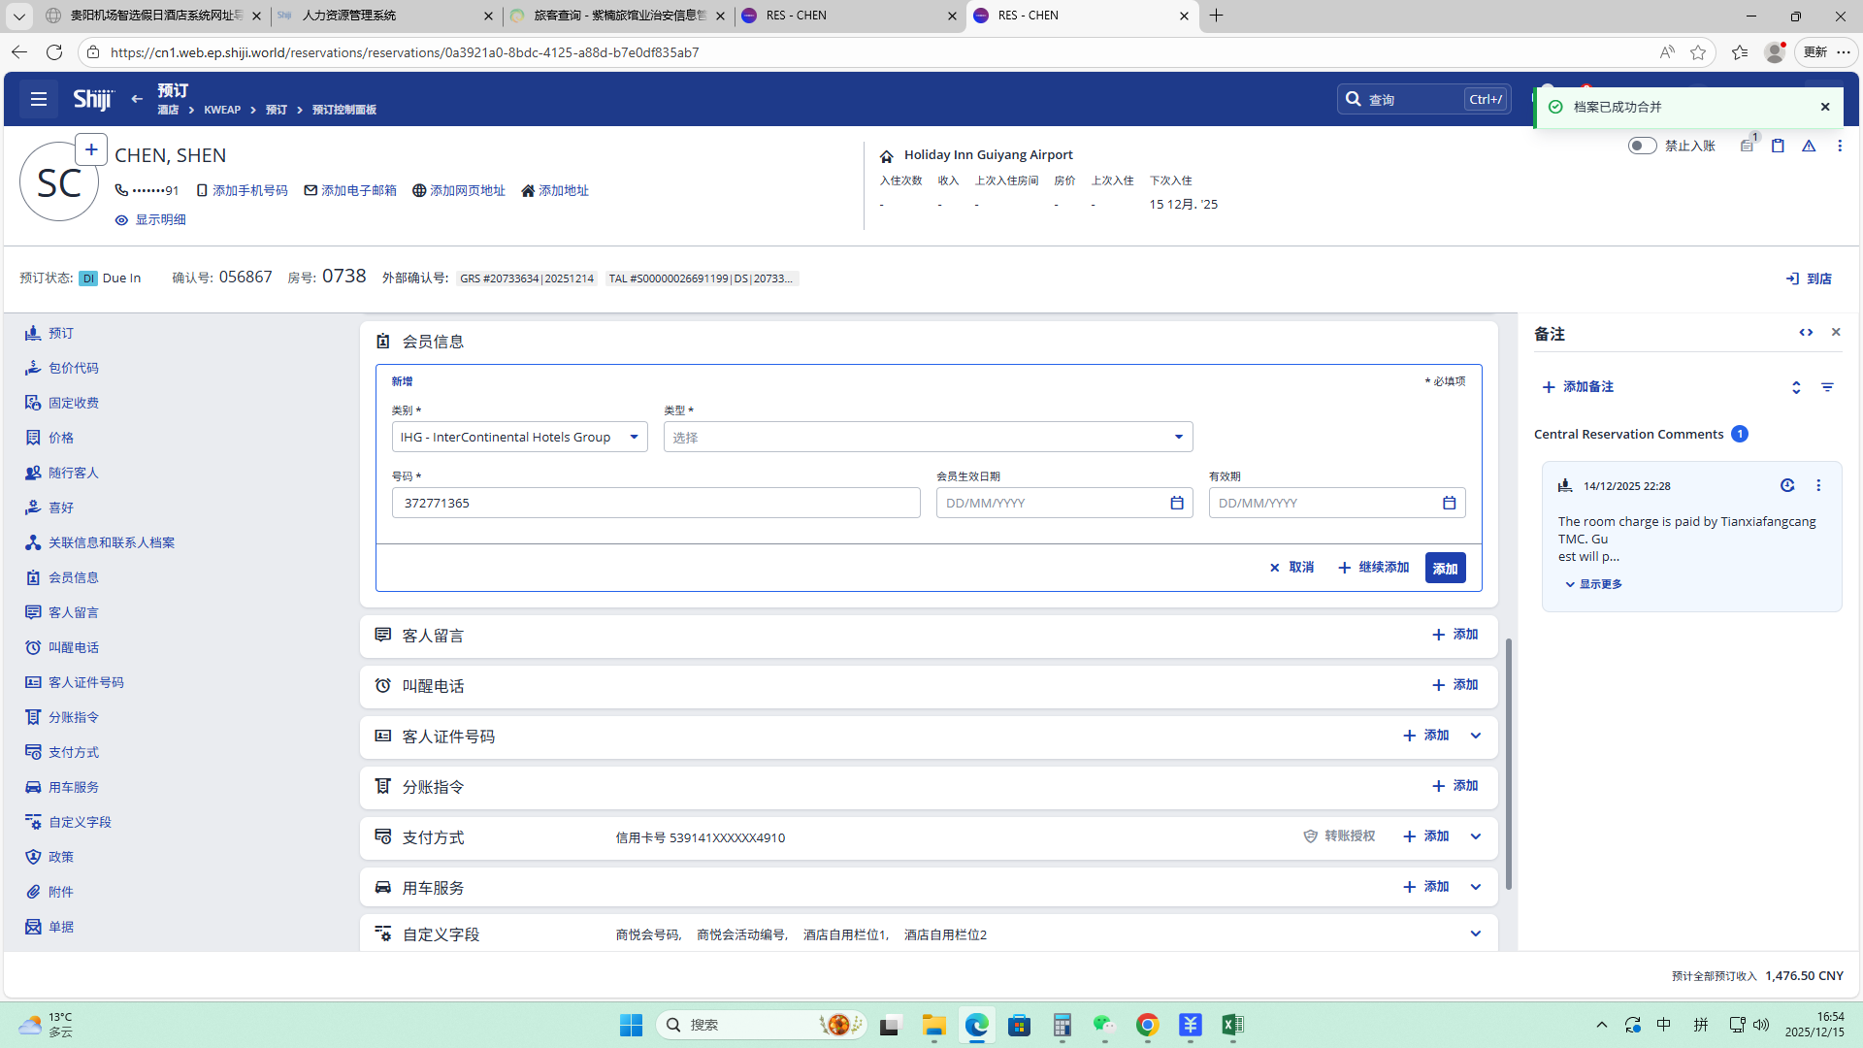Click the blue 添加 submit button

click(1445, 568)
